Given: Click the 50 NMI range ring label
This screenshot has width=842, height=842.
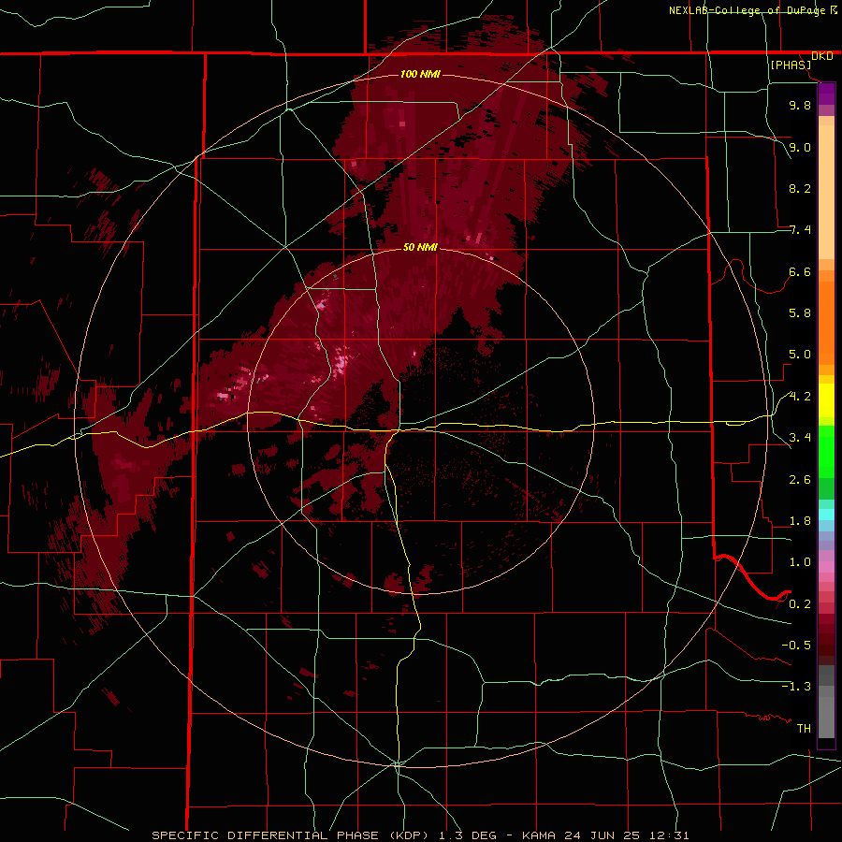Looking at the screenshot, I should [420, 247].
